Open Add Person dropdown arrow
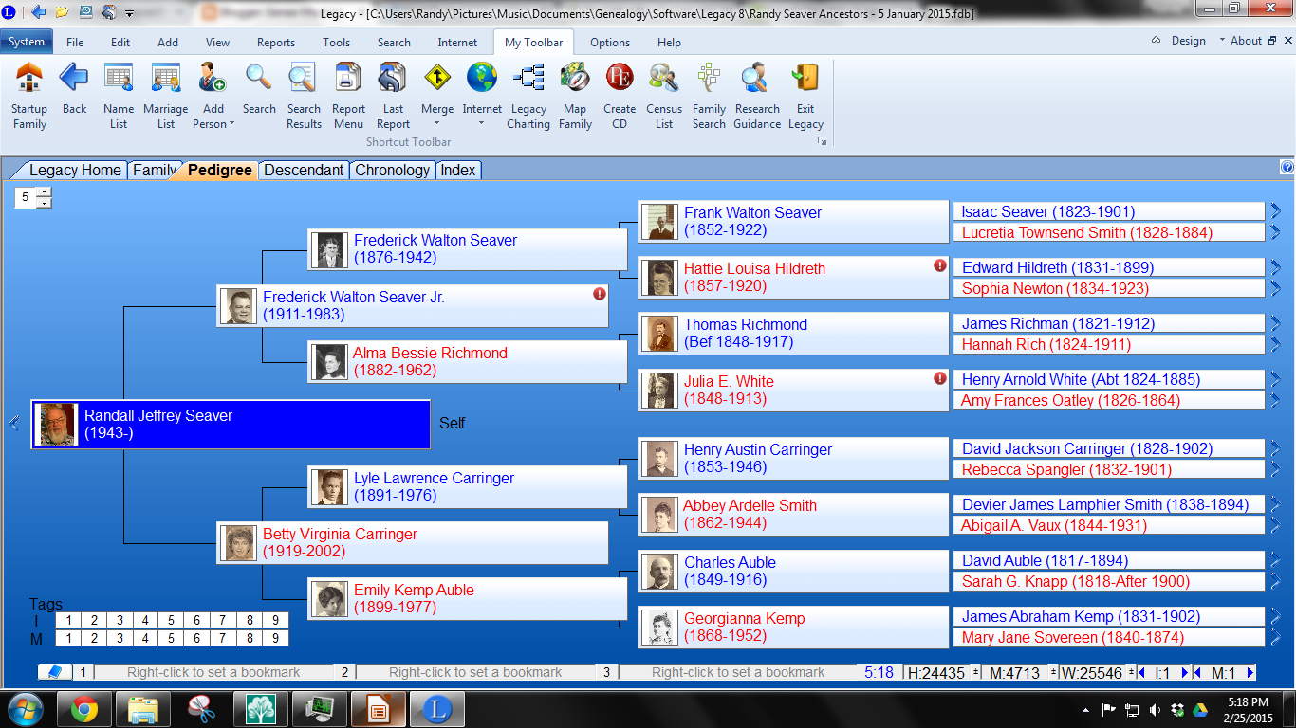The width and height of the screenshot is (1296, 728). 231,124
